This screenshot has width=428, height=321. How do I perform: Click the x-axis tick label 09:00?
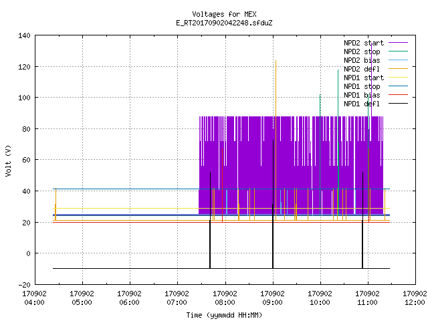(272, 302)
